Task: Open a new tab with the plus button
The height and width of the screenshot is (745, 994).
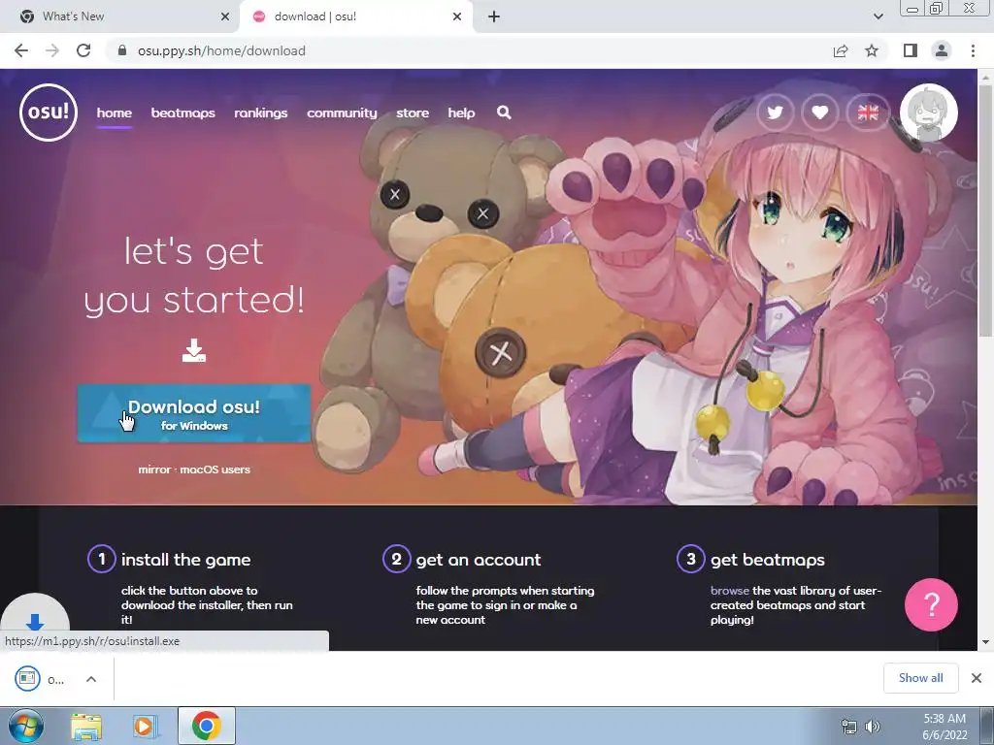Action: (494, 16)
